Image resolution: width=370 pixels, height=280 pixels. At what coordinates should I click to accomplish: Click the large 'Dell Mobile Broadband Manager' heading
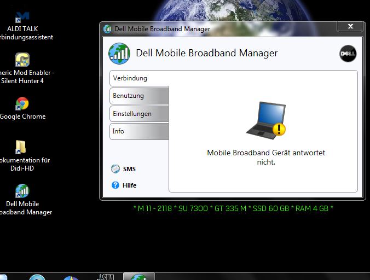point(207,53)
